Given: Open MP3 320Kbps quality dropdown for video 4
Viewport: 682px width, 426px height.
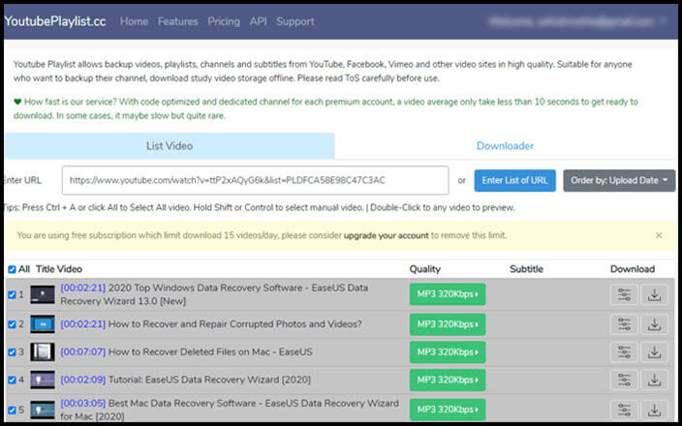Looking at the screenshot, I should coord(447,381).
